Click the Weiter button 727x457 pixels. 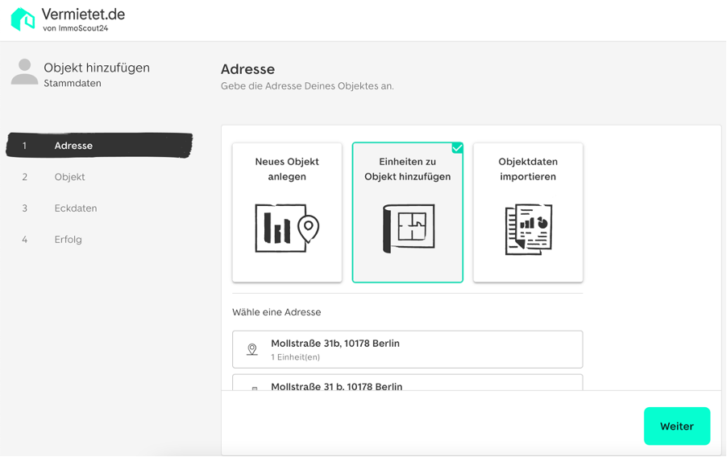(677, 426)
